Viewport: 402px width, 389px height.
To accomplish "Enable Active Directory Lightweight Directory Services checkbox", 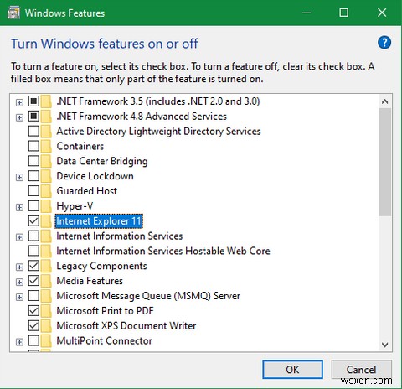I will coord(33,131).
